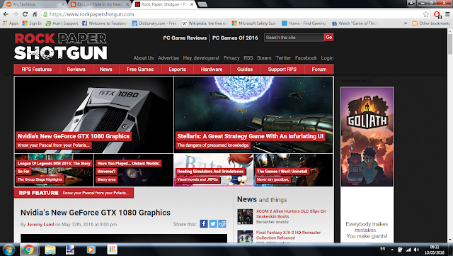Open the Steam link
Viewport: 453px width, 256px height.
click(x=264, y=58)
